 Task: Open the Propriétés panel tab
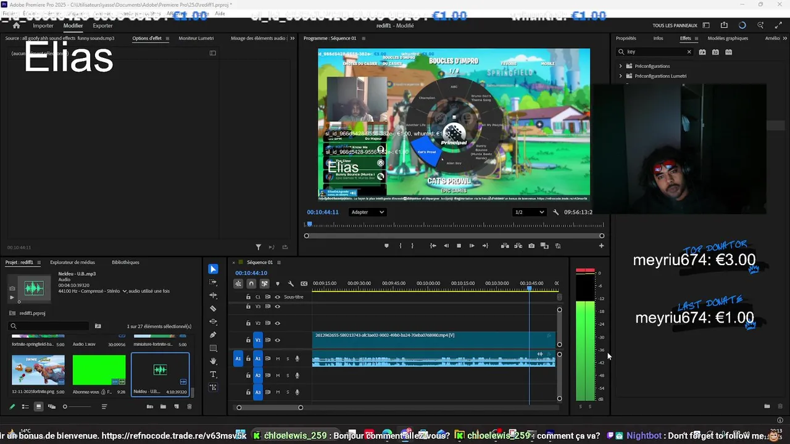626,38
